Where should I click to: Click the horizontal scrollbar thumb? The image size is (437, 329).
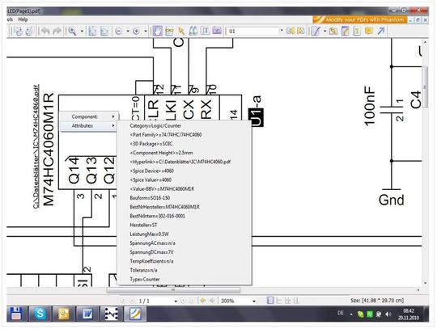[173, 290]
